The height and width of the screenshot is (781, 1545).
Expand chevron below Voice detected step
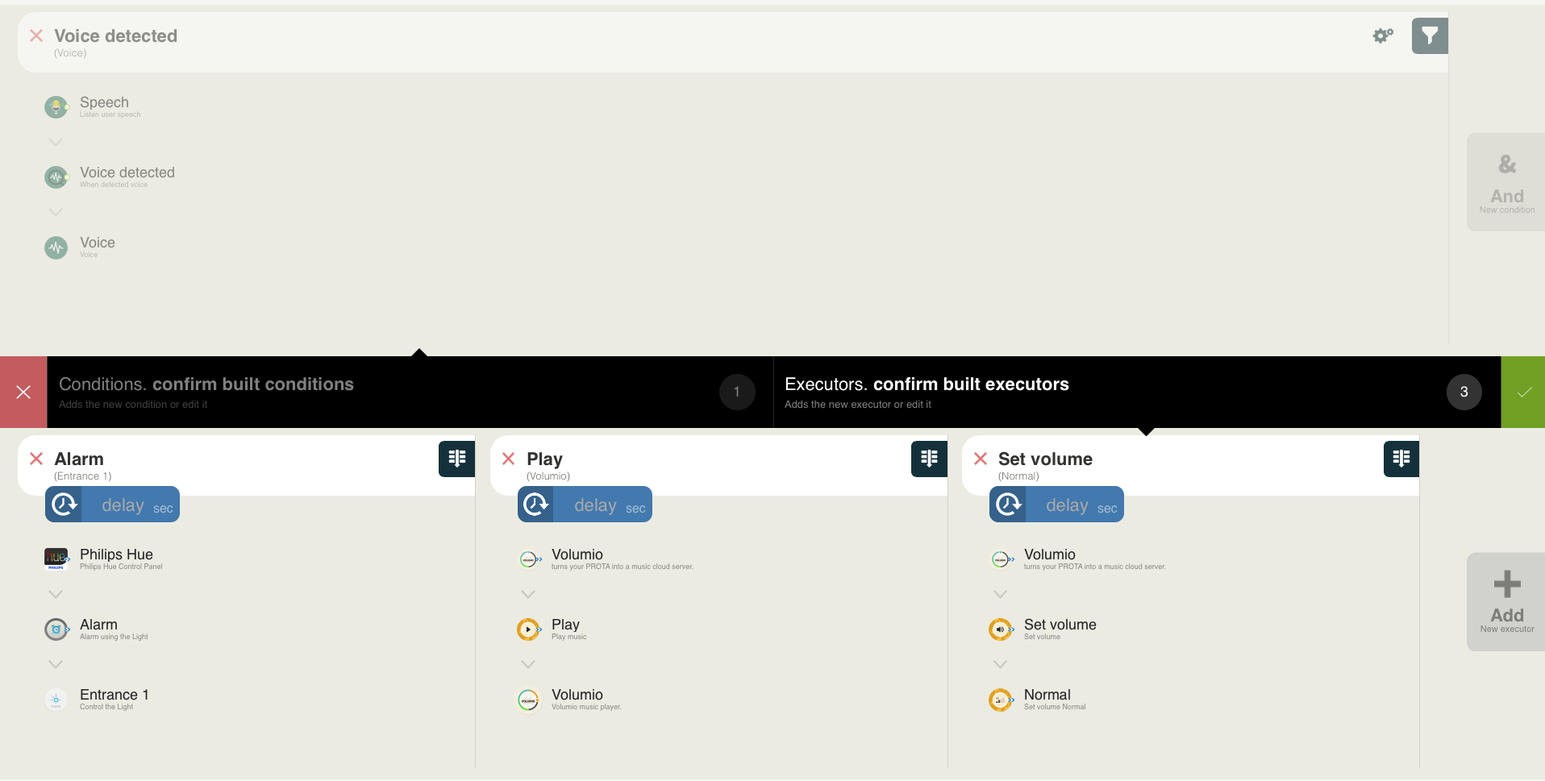56,212
